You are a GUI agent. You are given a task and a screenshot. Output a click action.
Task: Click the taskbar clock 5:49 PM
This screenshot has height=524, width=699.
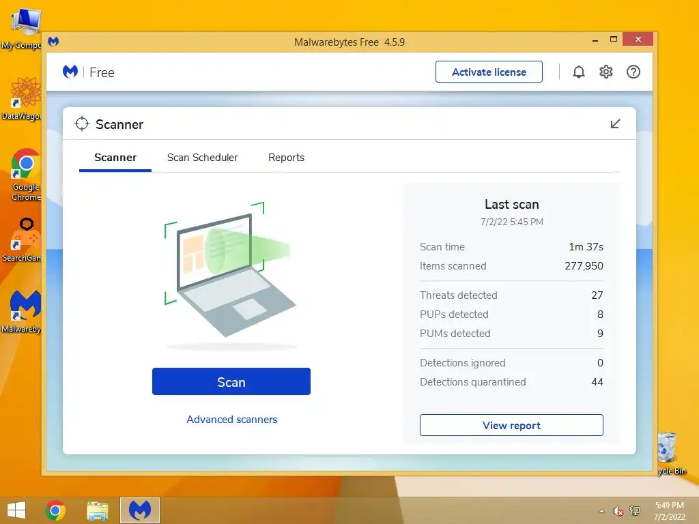pyautogui.click(x=669, y=506)
